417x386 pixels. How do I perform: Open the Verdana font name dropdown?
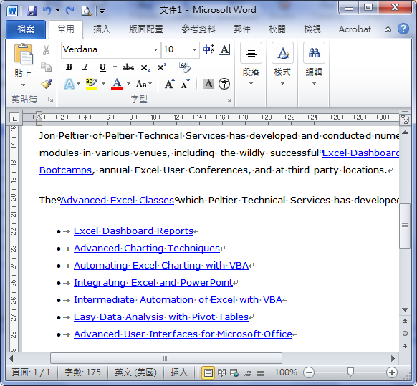pyautogui.click(x=155, y=49)
